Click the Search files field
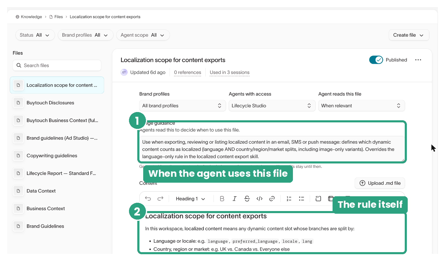 tap(57, 65)
